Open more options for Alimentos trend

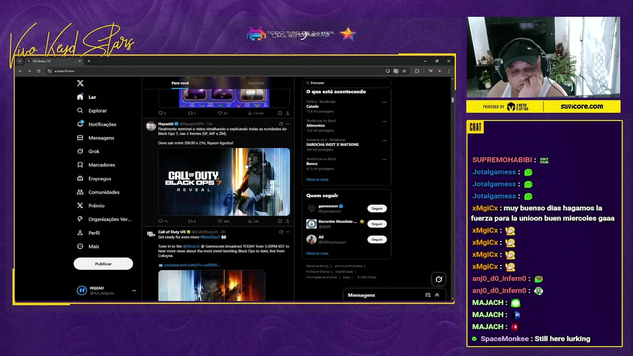[384, 121]
